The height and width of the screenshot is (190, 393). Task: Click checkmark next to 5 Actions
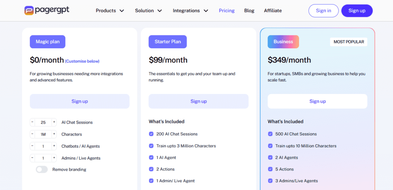click(x=270, y=169)
